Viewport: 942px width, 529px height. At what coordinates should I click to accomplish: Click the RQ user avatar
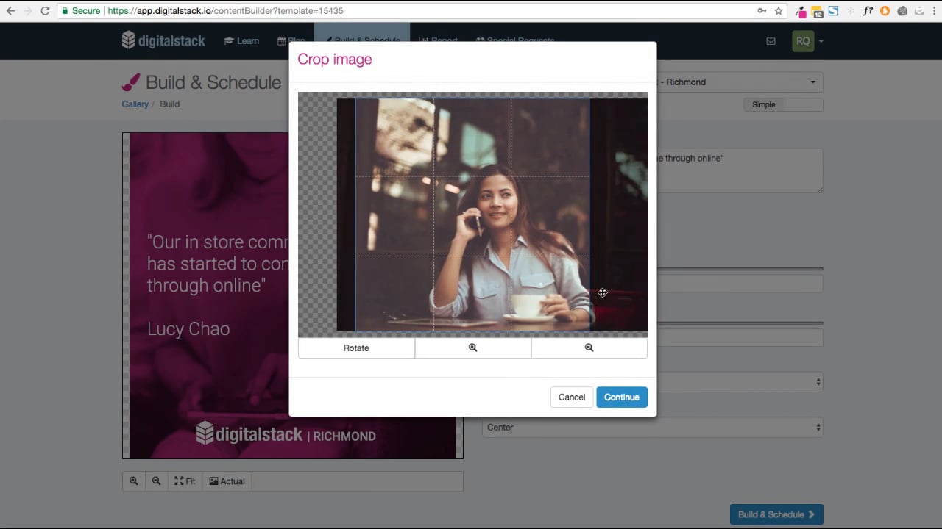click(803, 41)
